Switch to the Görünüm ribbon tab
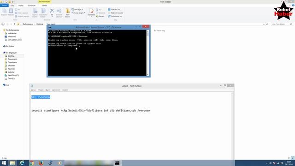The image size is (295, 166). pyautogui.click(x=32, y=6)
